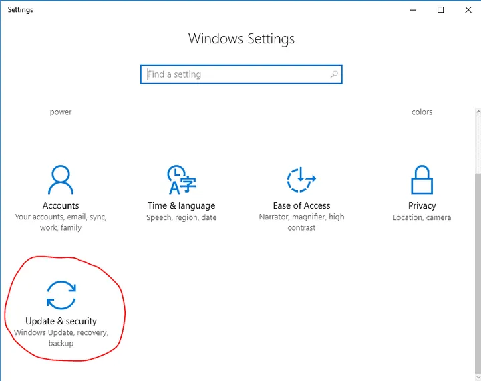This screenshot has width=481, height=381.
Task: Select 'Narrator, magnifier, high contrast' description
Action: pos(301,223)
